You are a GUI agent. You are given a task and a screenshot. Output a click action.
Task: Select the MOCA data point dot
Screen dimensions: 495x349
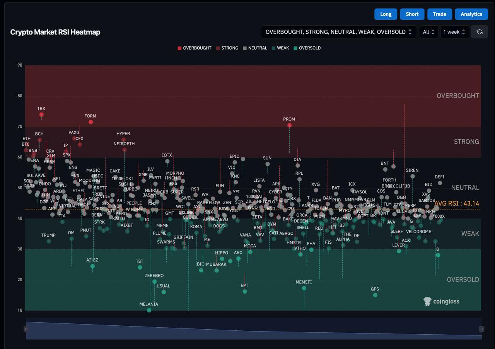250,252
